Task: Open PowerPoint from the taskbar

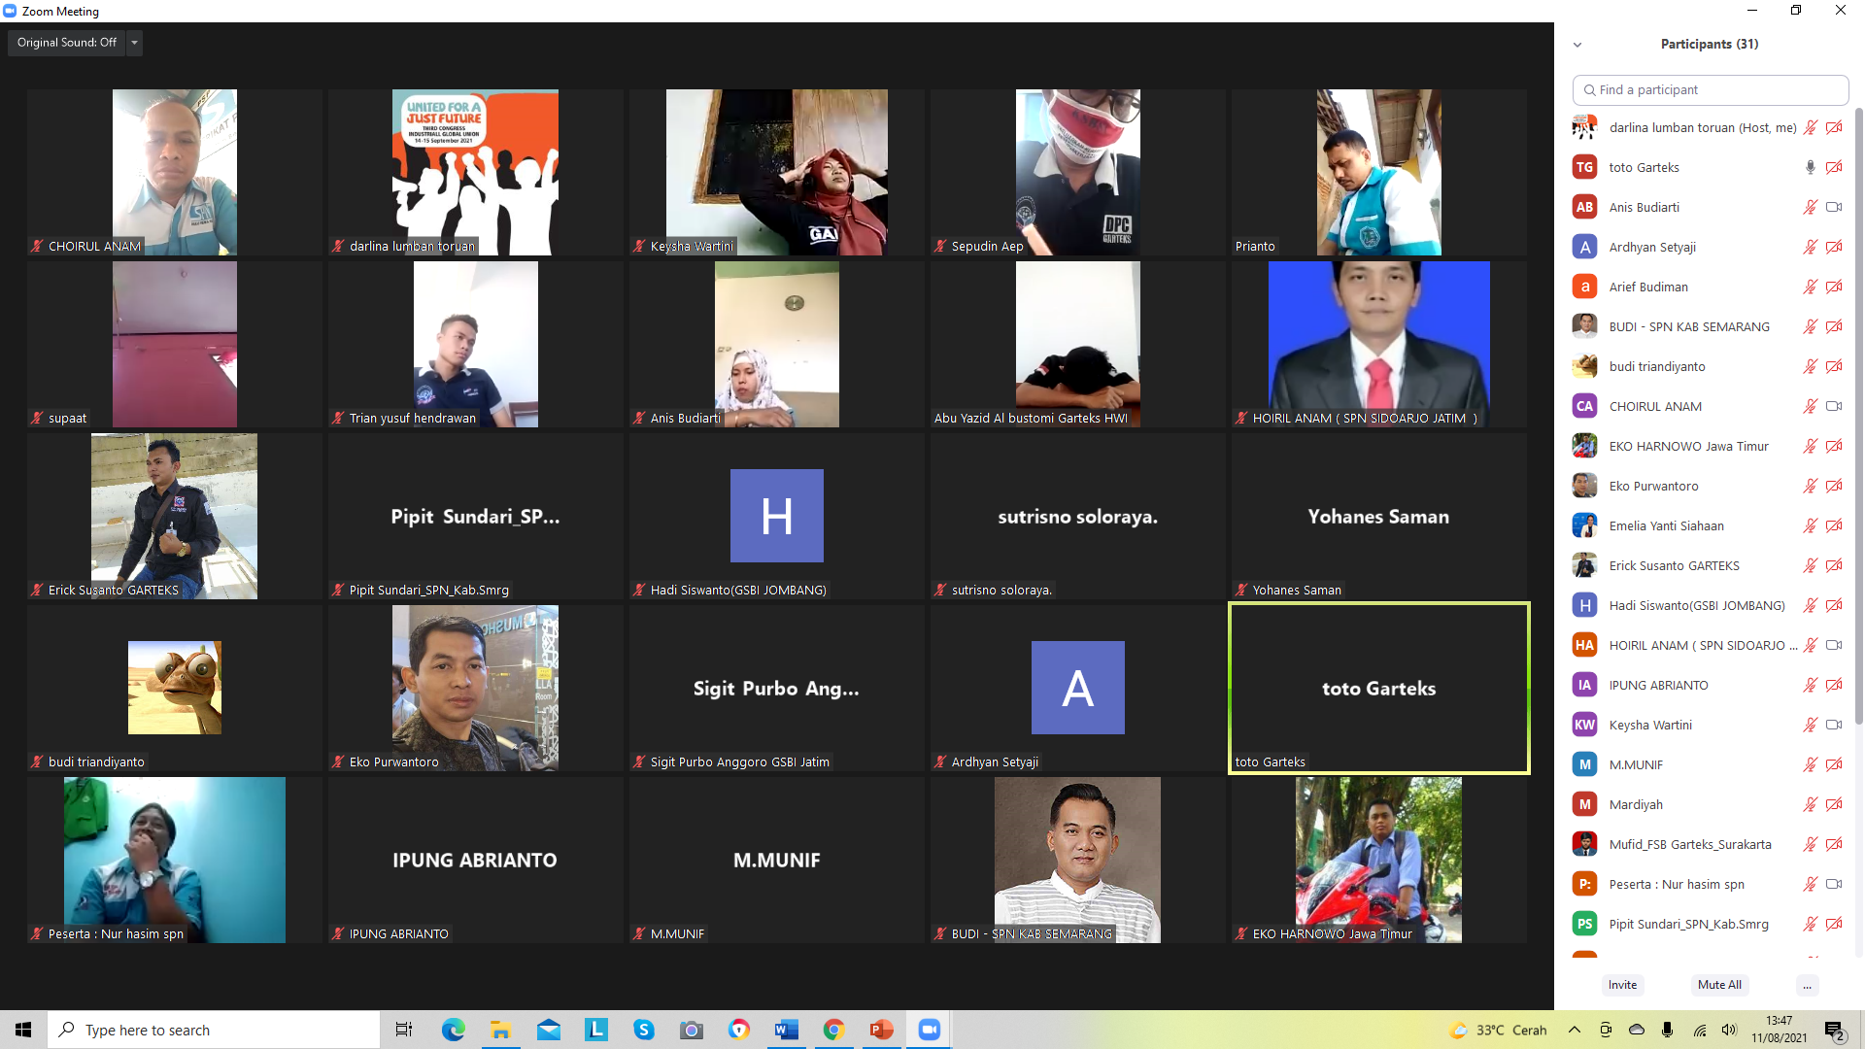Action: tap(881, 1030)
